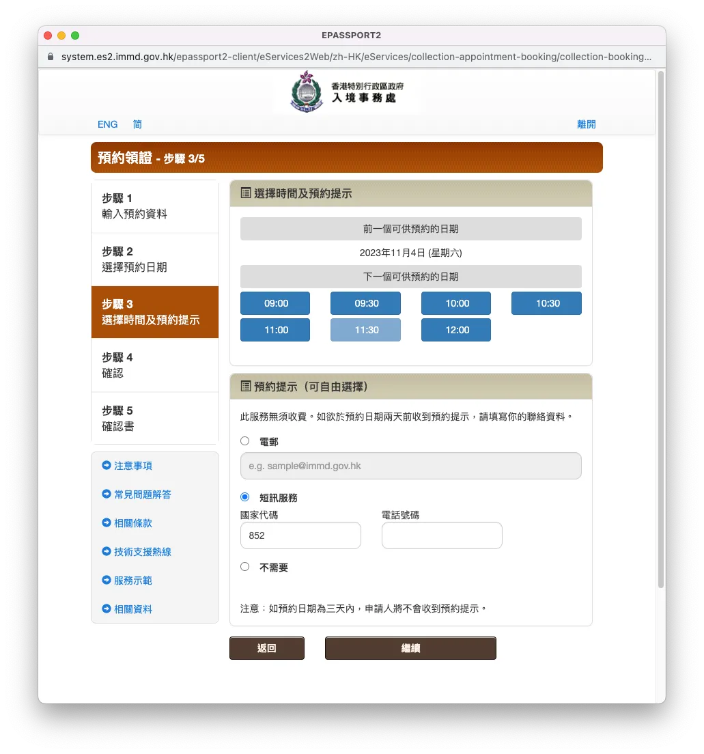
Task: Click arrow icon beside 注意事項
Action: coord(107,465)
